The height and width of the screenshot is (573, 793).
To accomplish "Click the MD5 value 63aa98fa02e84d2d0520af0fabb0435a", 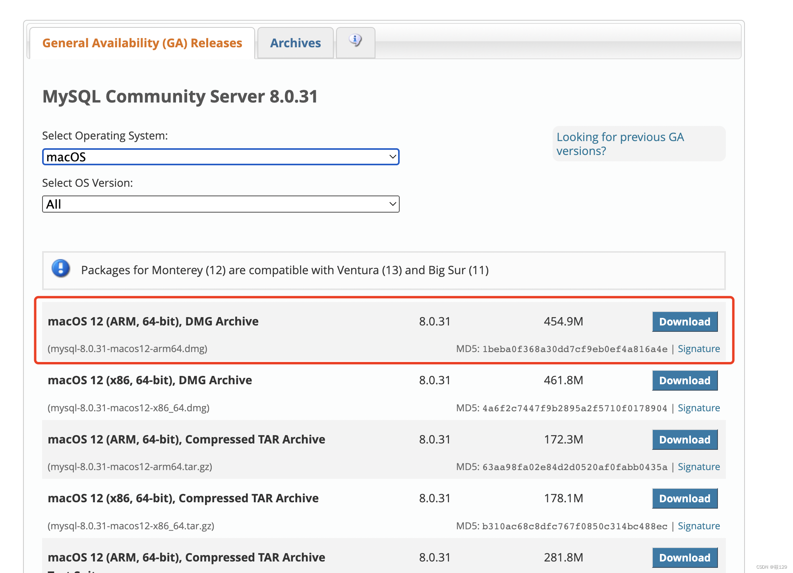I will point(575,467).
